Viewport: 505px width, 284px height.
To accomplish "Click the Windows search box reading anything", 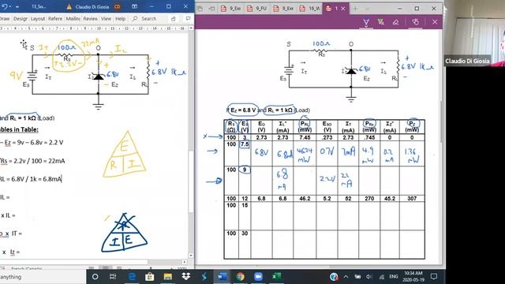I will coord(42,277).
